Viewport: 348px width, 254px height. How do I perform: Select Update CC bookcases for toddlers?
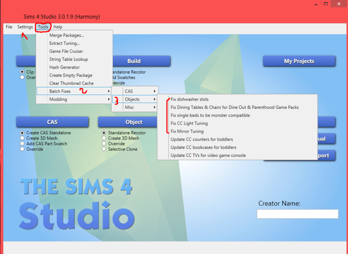tap(238, 147)
